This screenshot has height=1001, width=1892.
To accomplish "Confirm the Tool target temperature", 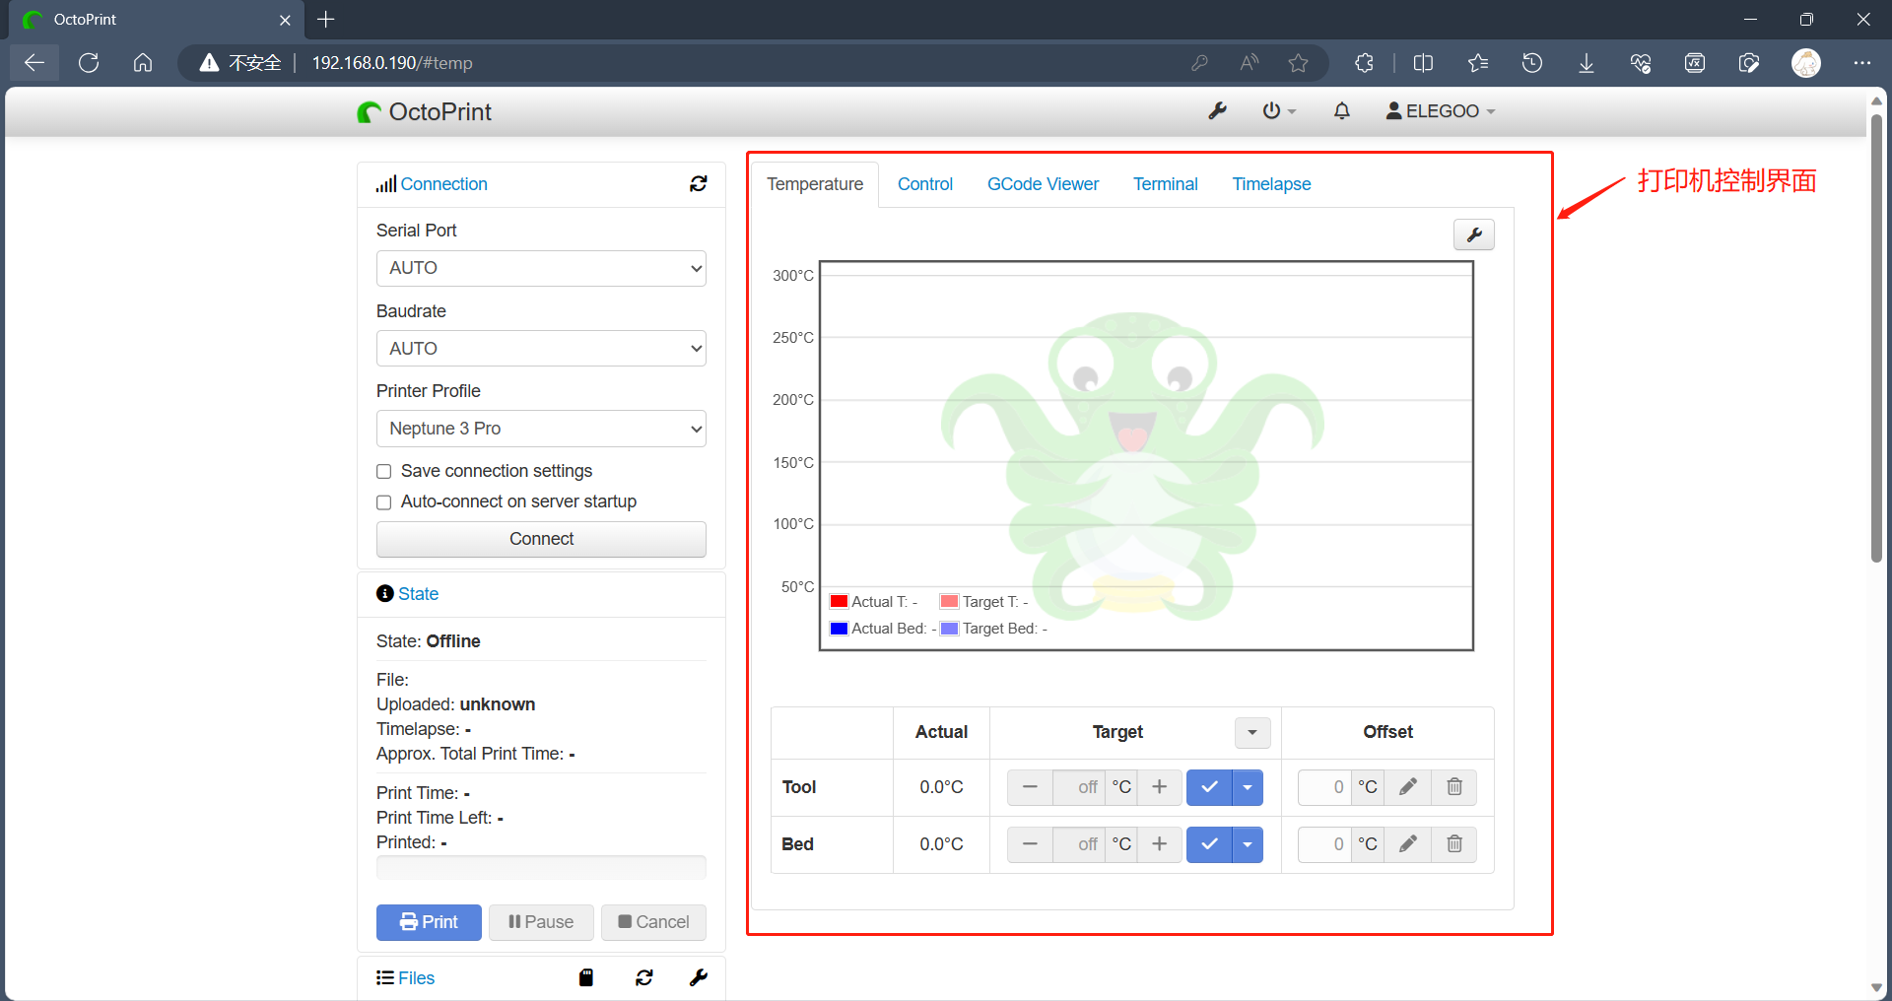I will point(1209,787).
